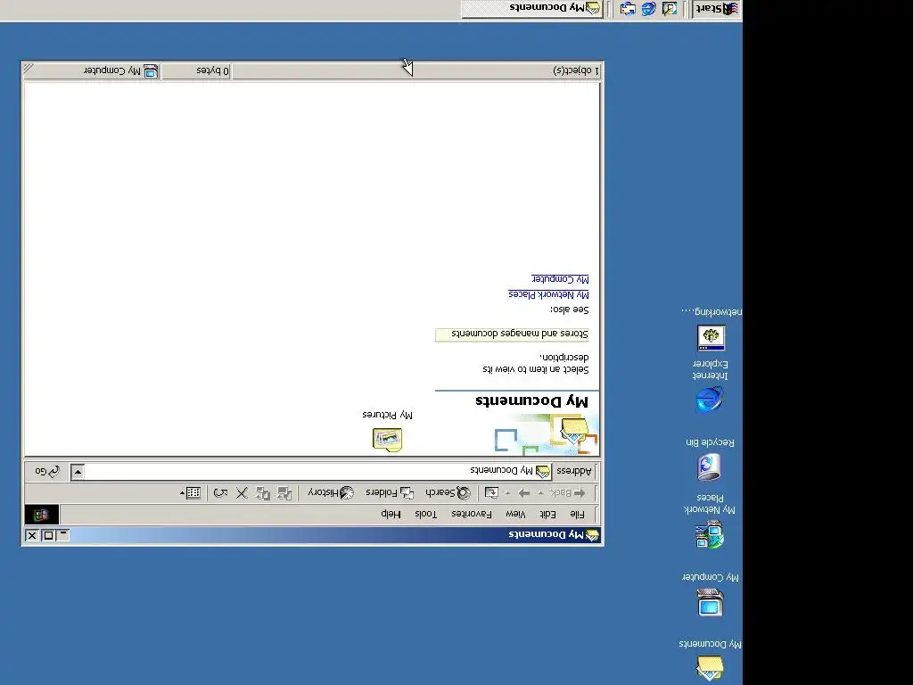The height and width of the screenshot is (685, 913).
Task: Open the My Pictures folder icon
Action: 387,439
